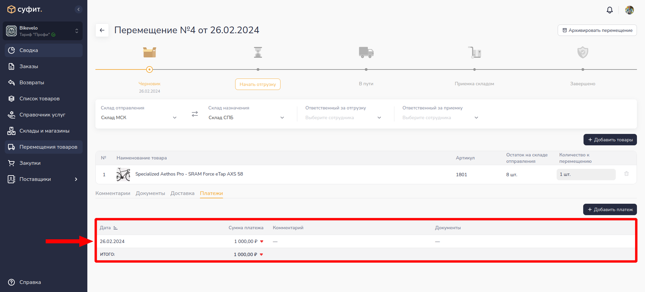The width and height of the screenshot is (645, 292).
Task: Click the В пути truck stage icon
Action: click(x=366, y=52)
